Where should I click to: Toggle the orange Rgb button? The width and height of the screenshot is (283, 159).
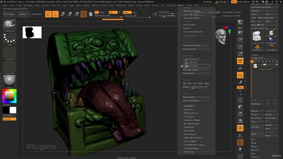click(113, 12)
